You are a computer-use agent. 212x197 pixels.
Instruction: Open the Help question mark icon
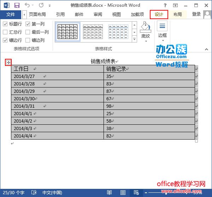click(165, 5)
